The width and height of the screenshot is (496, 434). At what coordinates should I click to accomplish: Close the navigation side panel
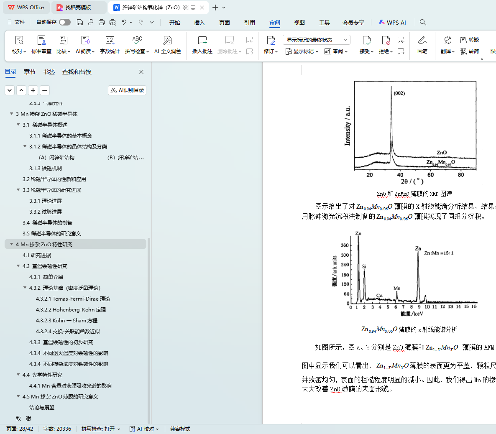point(141,72)
